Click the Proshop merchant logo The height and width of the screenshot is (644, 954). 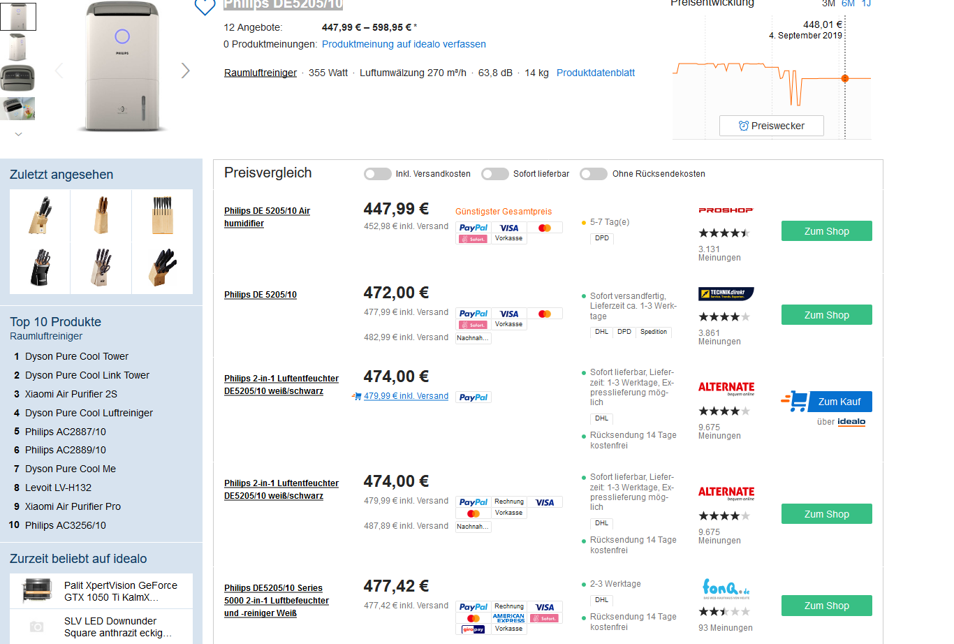726,210
